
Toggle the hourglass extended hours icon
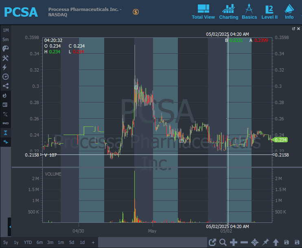coord(5,133)
